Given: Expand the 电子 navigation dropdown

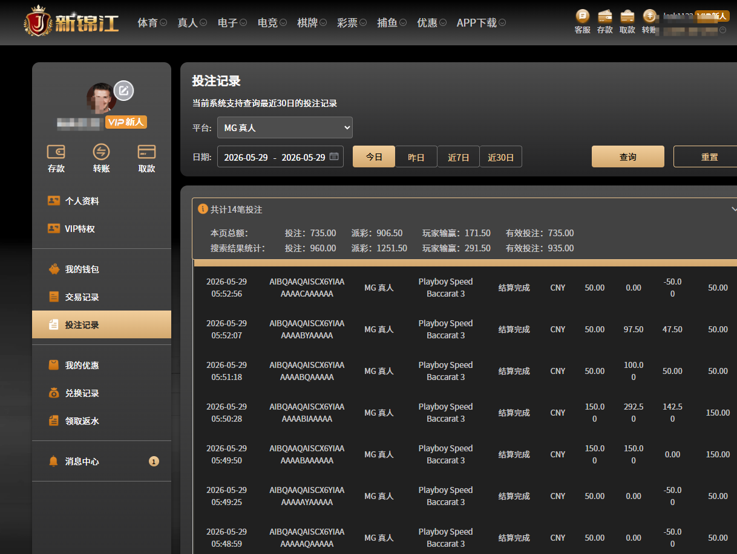Looking at the screenshot, I should [232, 22].
